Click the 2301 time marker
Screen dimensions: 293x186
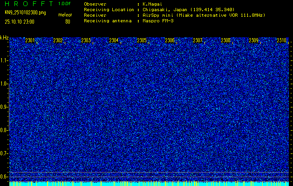point(30,40)
